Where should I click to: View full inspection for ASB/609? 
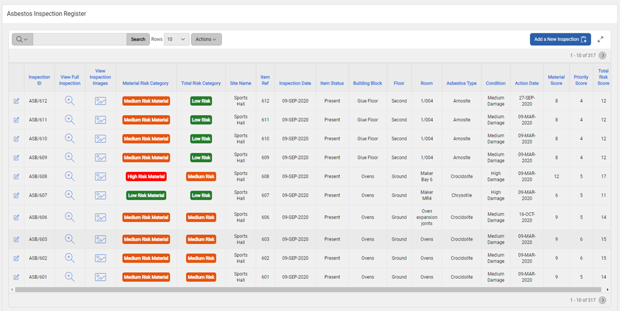[x=70, y=158]
